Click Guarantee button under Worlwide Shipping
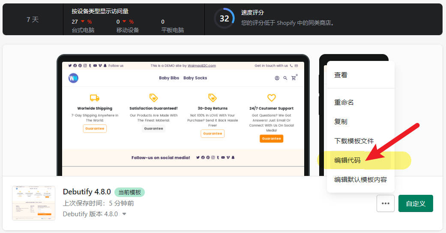 click(x=95, y=128)
